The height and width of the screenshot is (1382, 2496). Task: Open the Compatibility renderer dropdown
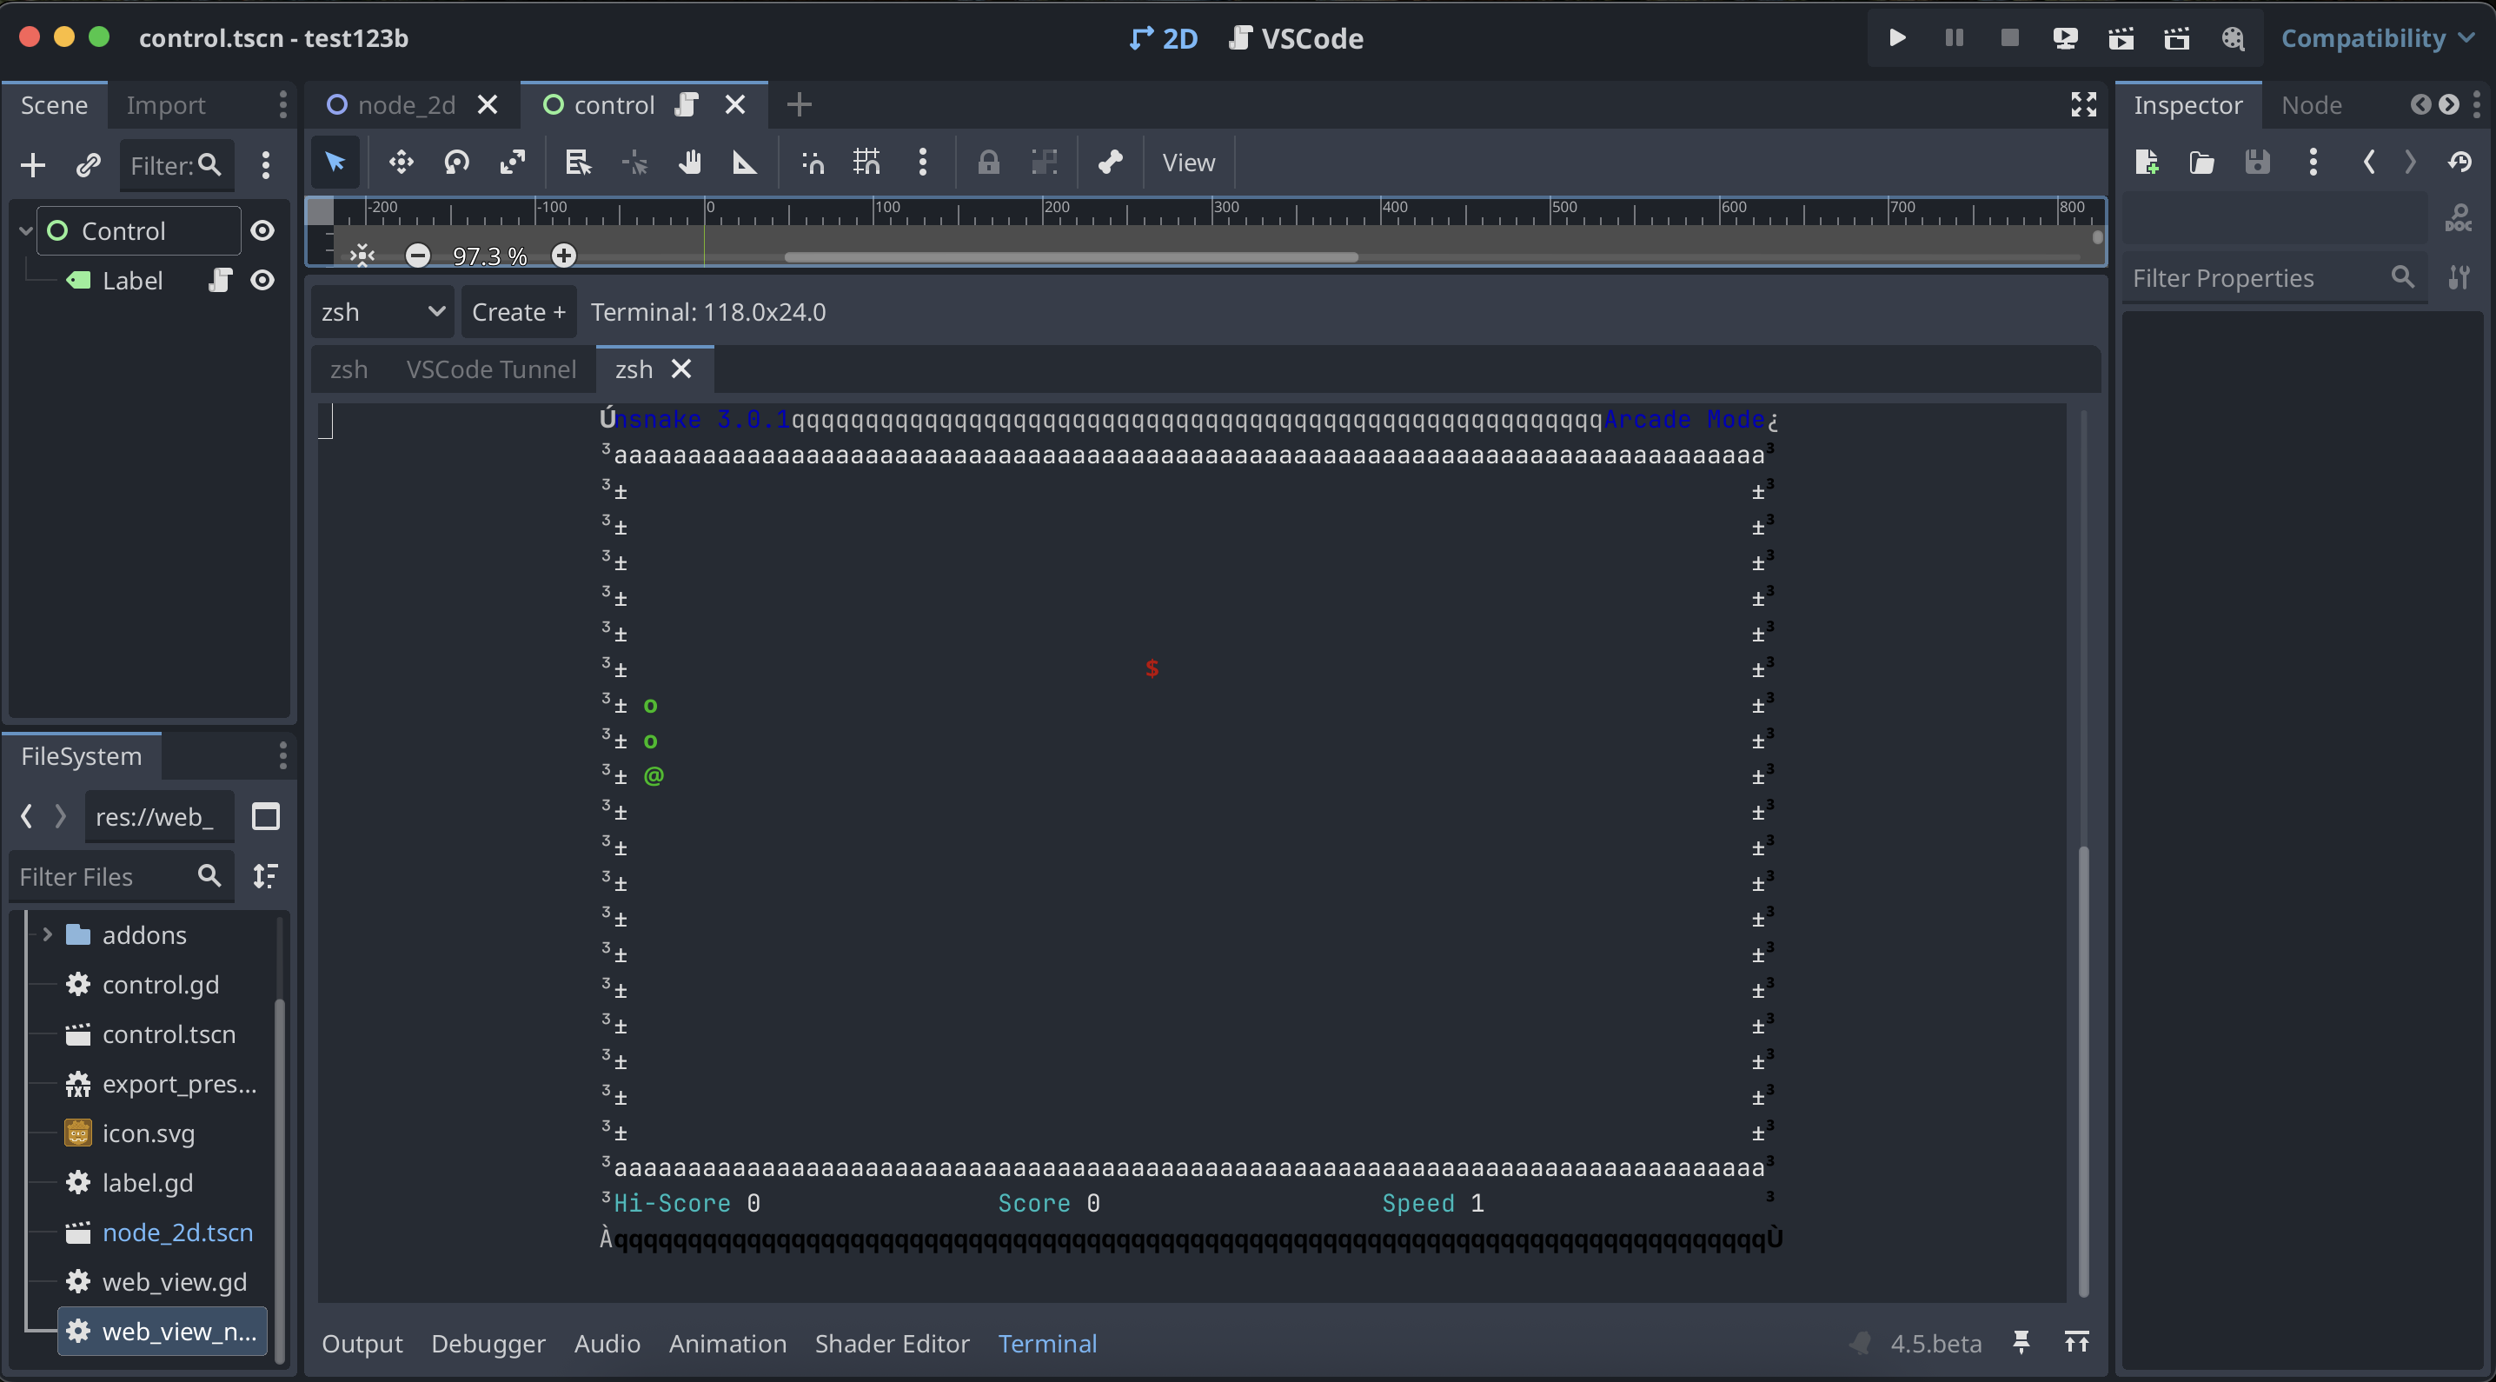(2377, 37)
